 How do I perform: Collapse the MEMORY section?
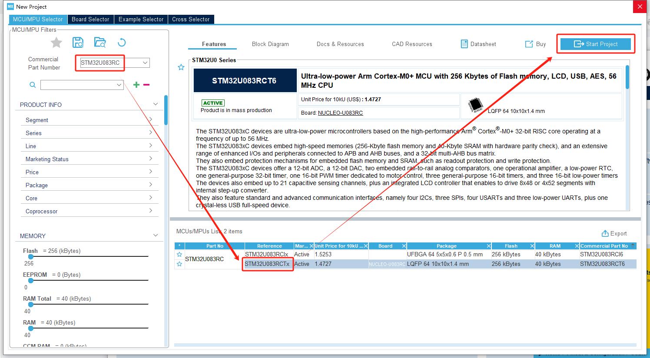(156, 235)
